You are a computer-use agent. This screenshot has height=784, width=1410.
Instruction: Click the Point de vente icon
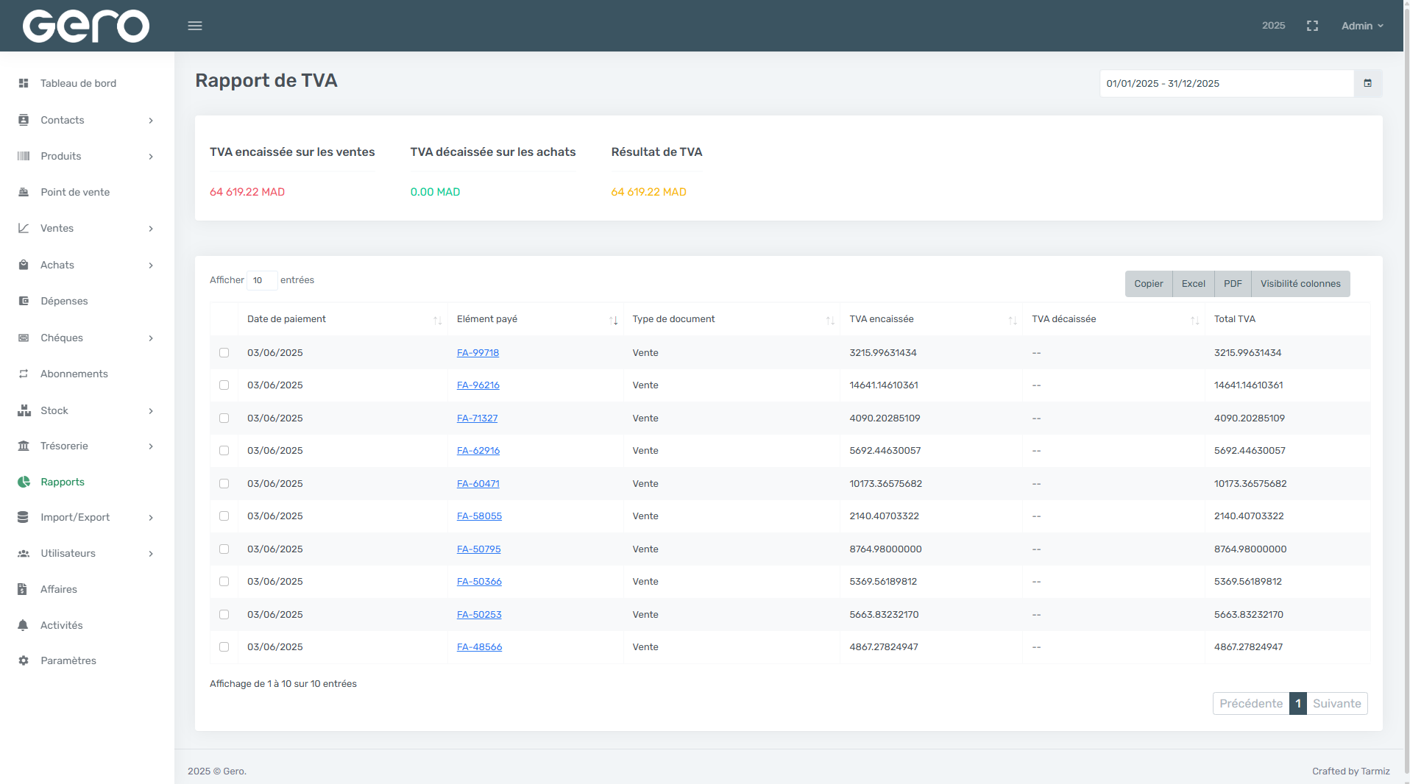(x=24, y=192)
